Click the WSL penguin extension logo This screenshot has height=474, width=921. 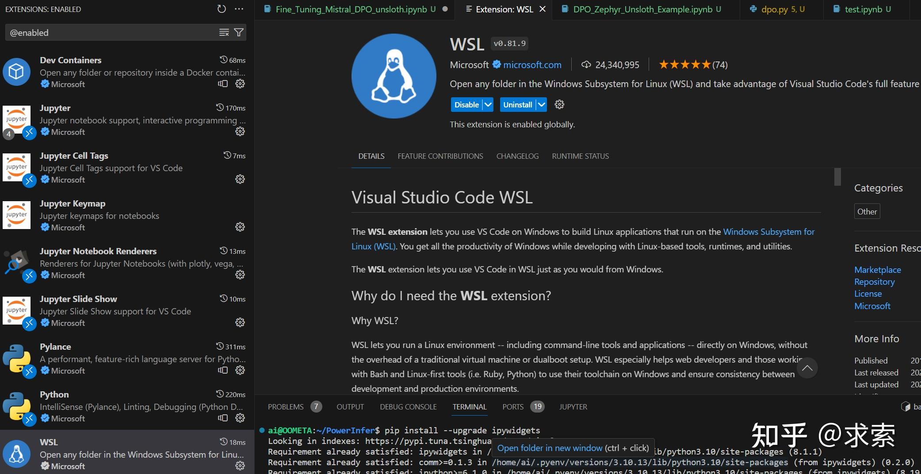[x=394, y=76]
